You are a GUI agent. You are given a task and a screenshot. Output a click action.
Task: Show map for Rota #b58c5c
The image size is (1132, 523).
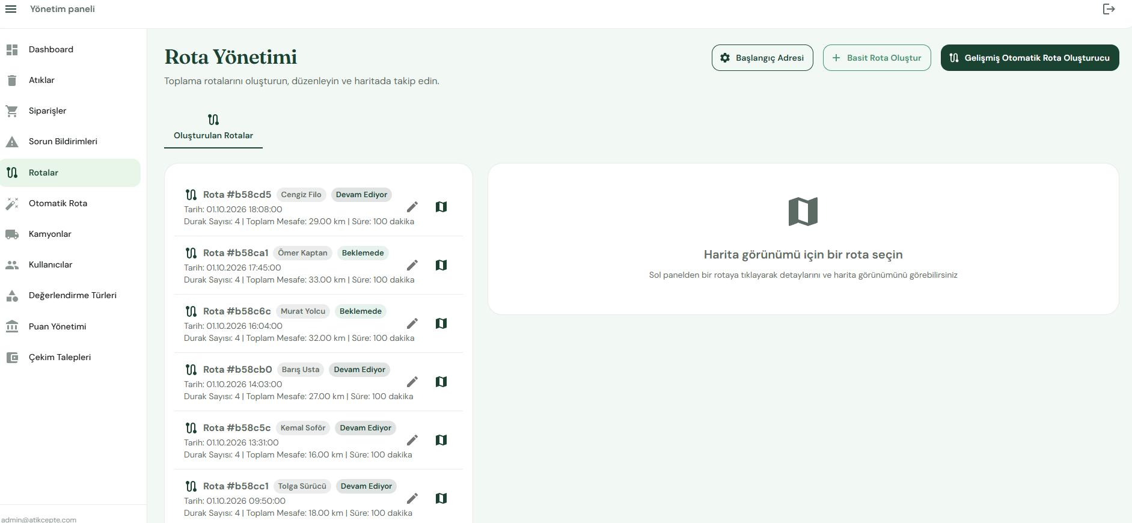click(441, 440)
